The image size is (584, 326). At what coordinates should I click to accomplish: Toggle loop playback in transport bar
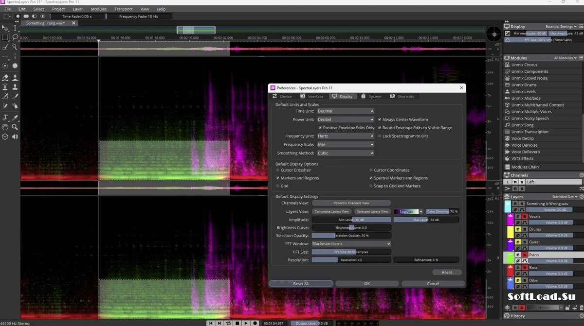(x=228, y=323)
